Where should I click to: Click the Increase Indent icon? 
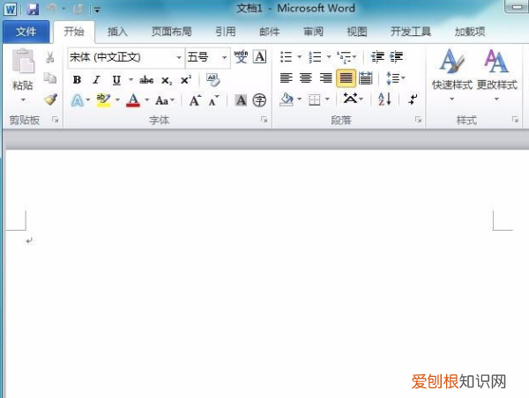(397, 57)
